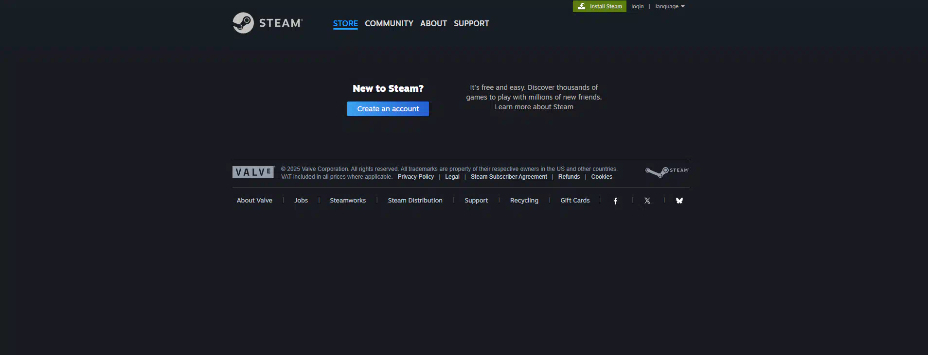Click the Steam logo in header
Viewport: 928px width, 355px height.
coord(268,23)
